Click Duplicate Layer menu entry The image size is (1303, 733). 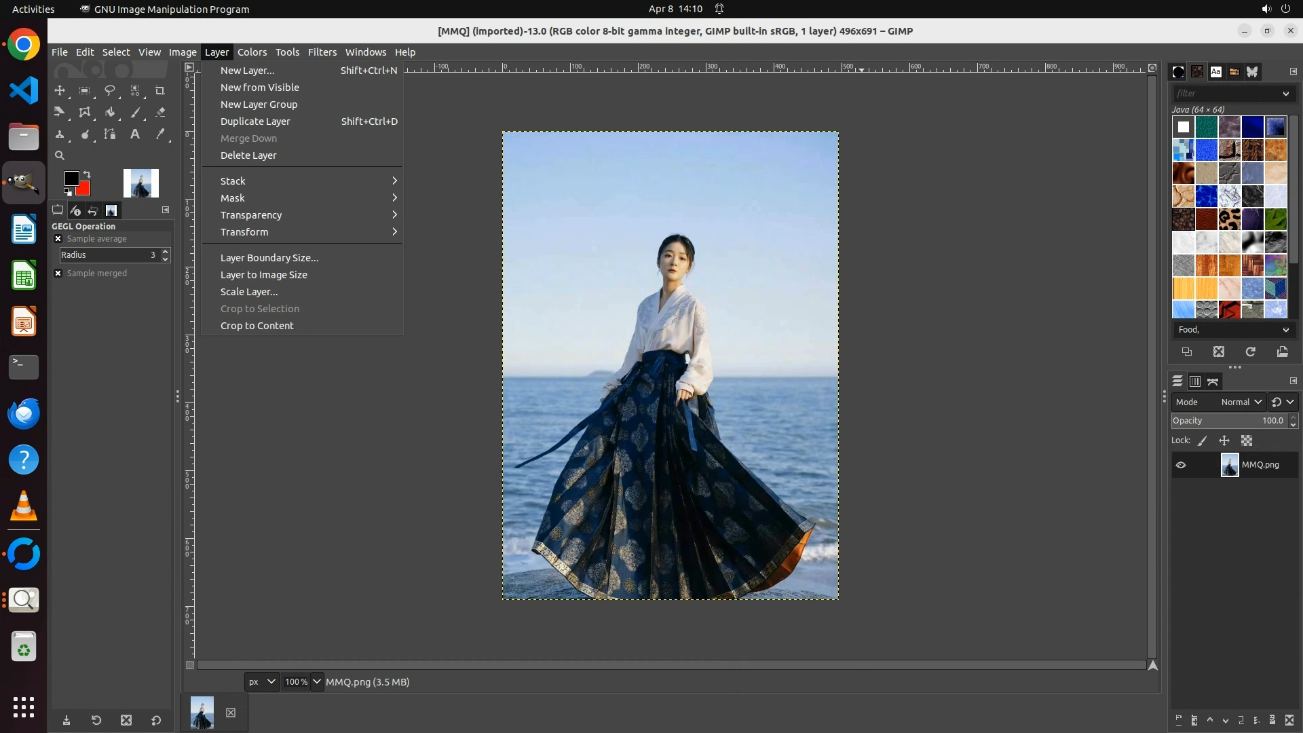(x=255, y=121)
